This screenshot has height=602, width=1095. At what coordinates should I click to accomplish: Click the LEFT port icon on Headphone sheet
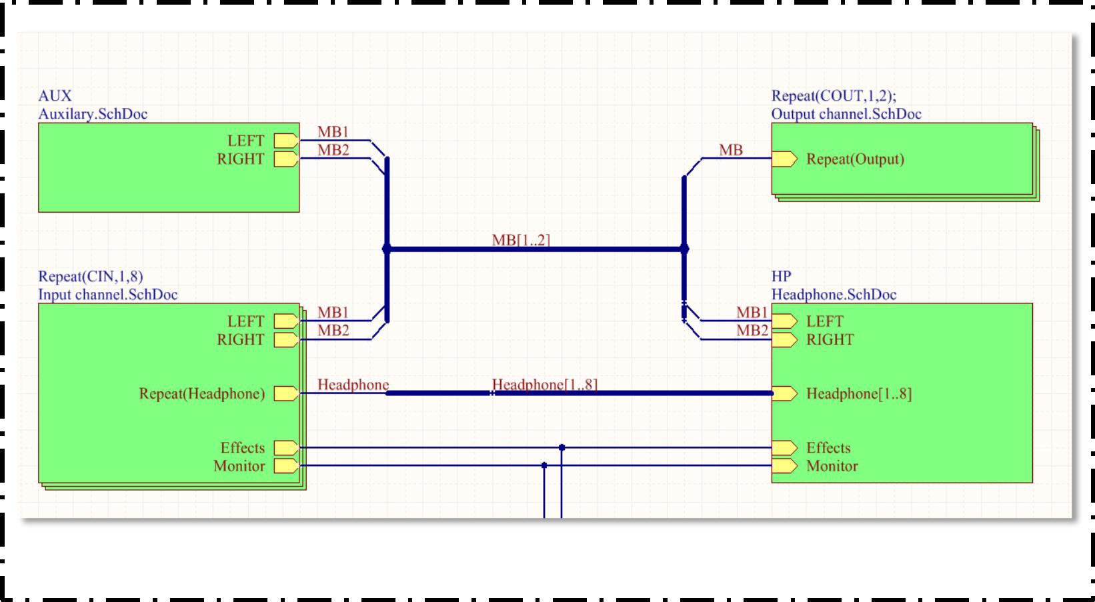[785, 321]
